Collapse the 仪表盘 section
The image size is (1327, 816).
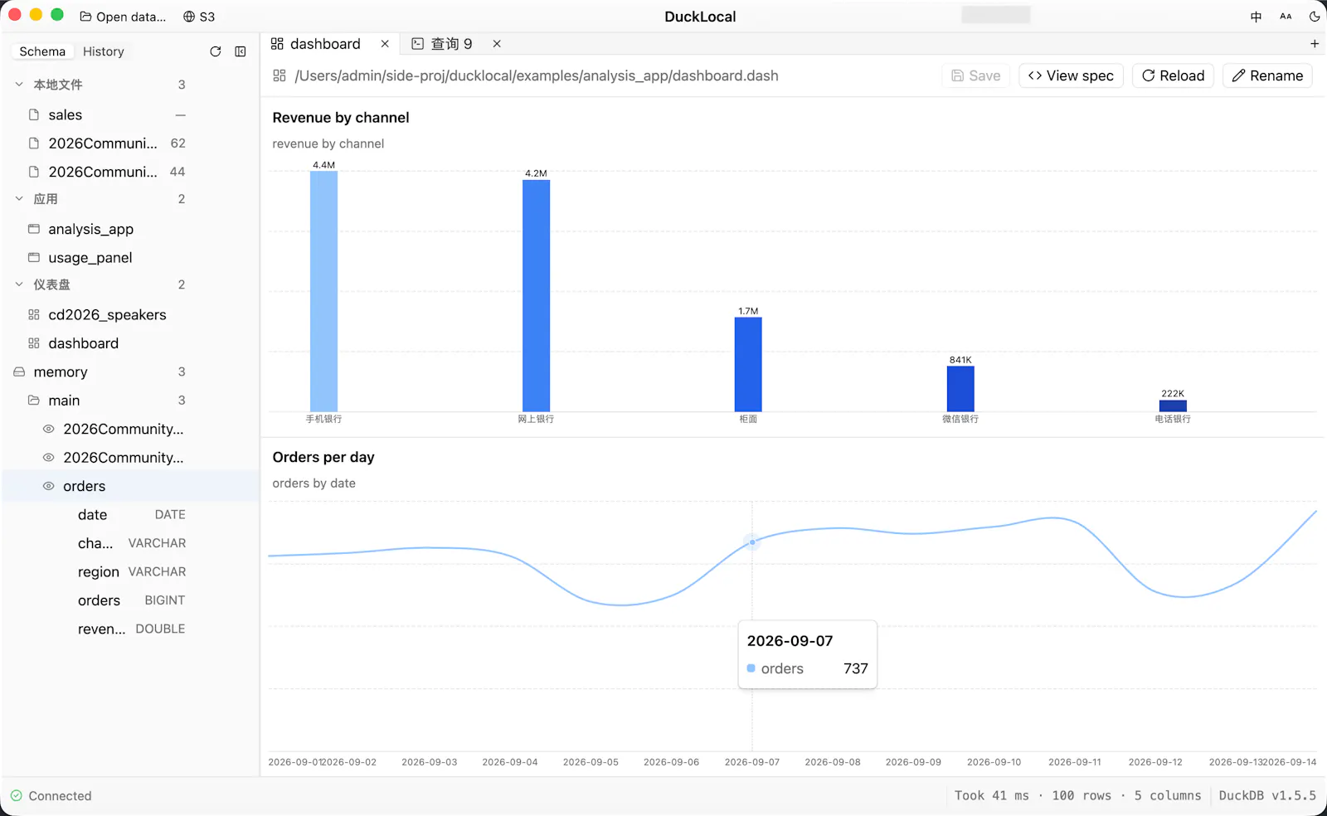pyautogui.click(x=19, y=284)
